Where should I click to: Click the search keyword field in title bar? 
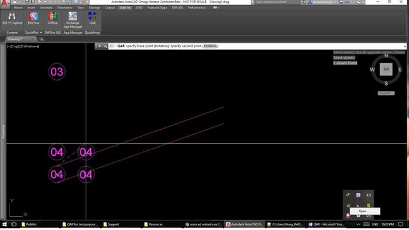point(277,2)
